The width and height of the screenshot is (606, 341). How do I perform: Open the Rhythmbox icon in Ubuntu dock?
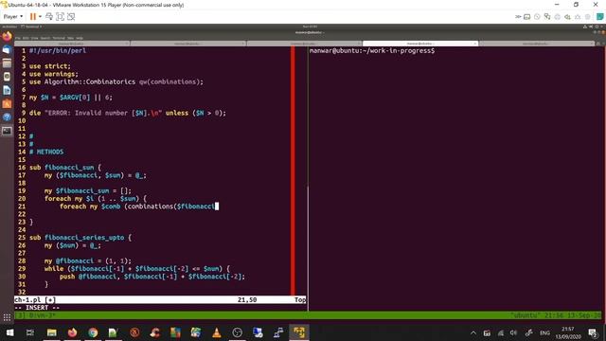point(7,77)
